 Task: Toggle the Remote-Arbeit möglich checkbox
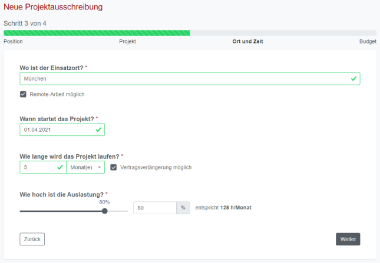(23, 94)
